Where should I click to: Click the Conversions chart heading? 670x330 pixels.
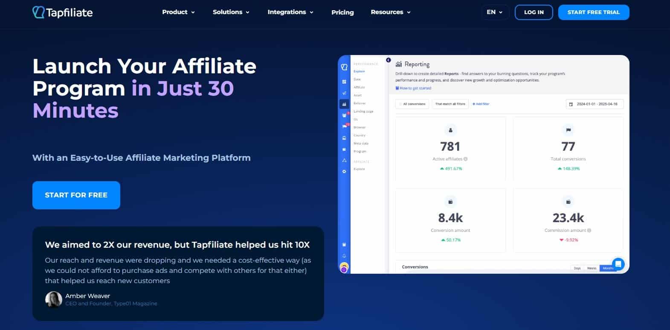(415, 267)
